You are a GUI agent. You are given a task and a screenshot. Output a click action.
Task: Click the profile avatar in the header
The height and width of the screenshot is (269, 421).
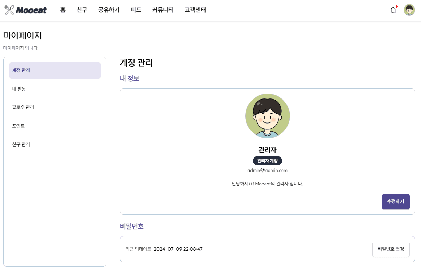tap(408, 10)
